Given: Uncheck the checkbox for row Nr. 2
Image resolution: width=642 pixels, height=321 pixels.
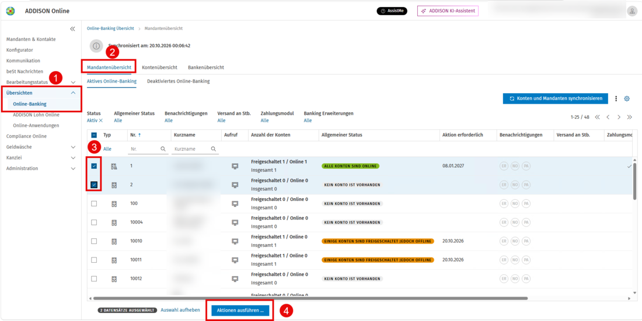Looking at the screenshot, I should point(94,185).
